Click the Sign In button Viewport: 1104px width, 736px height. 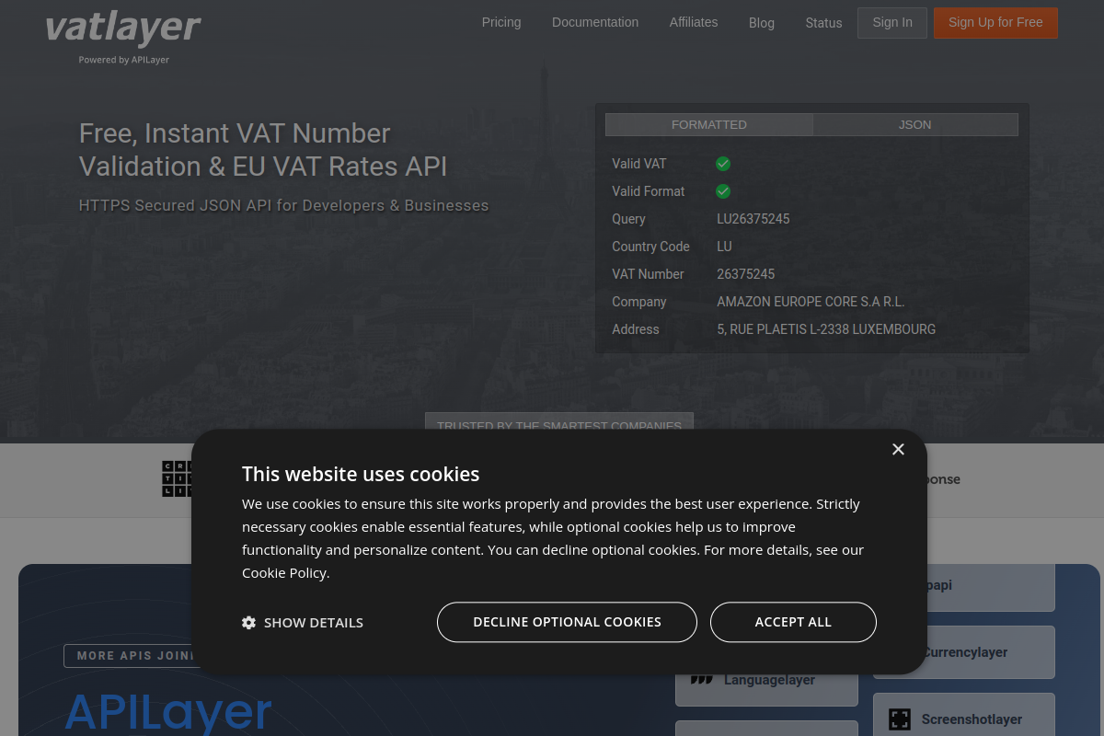click(x=892, y=23)
